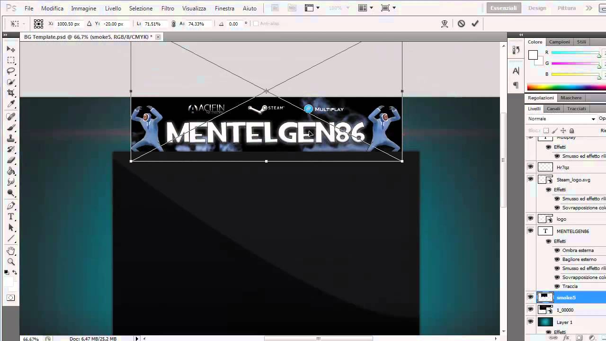Viewport: 606px width, 341px height.
Task: Select the Horizontal Type tool
Action: (x=11, y=216)
